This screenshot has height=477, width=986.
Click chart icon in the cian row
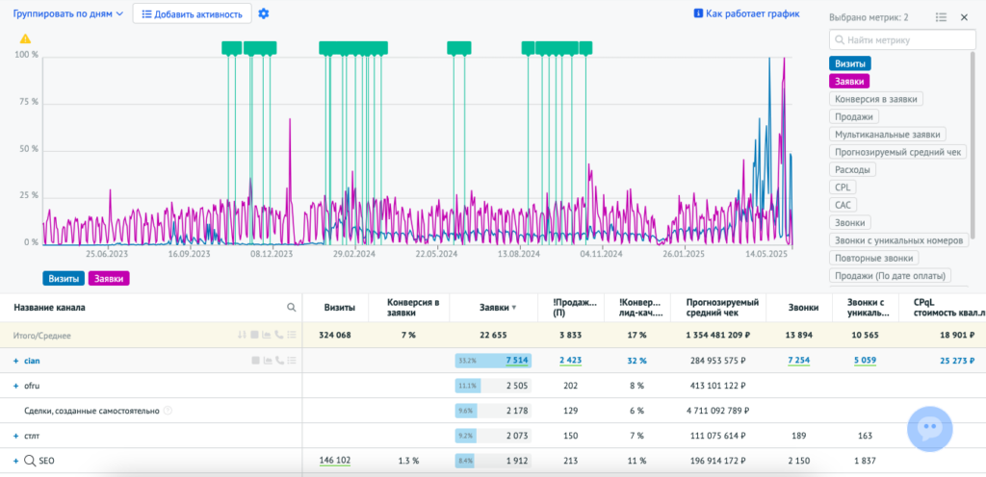268,361
